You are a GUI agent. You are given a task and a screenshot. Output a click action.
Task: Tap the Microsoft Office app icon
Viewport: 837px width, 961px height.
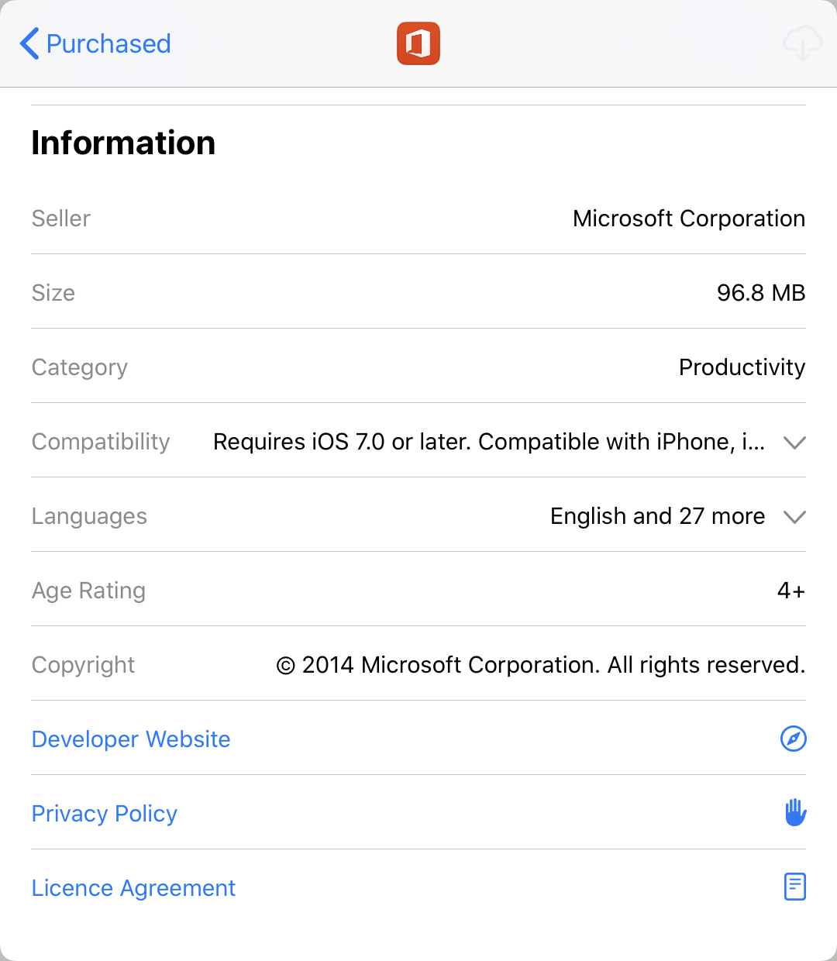point(418,43)
